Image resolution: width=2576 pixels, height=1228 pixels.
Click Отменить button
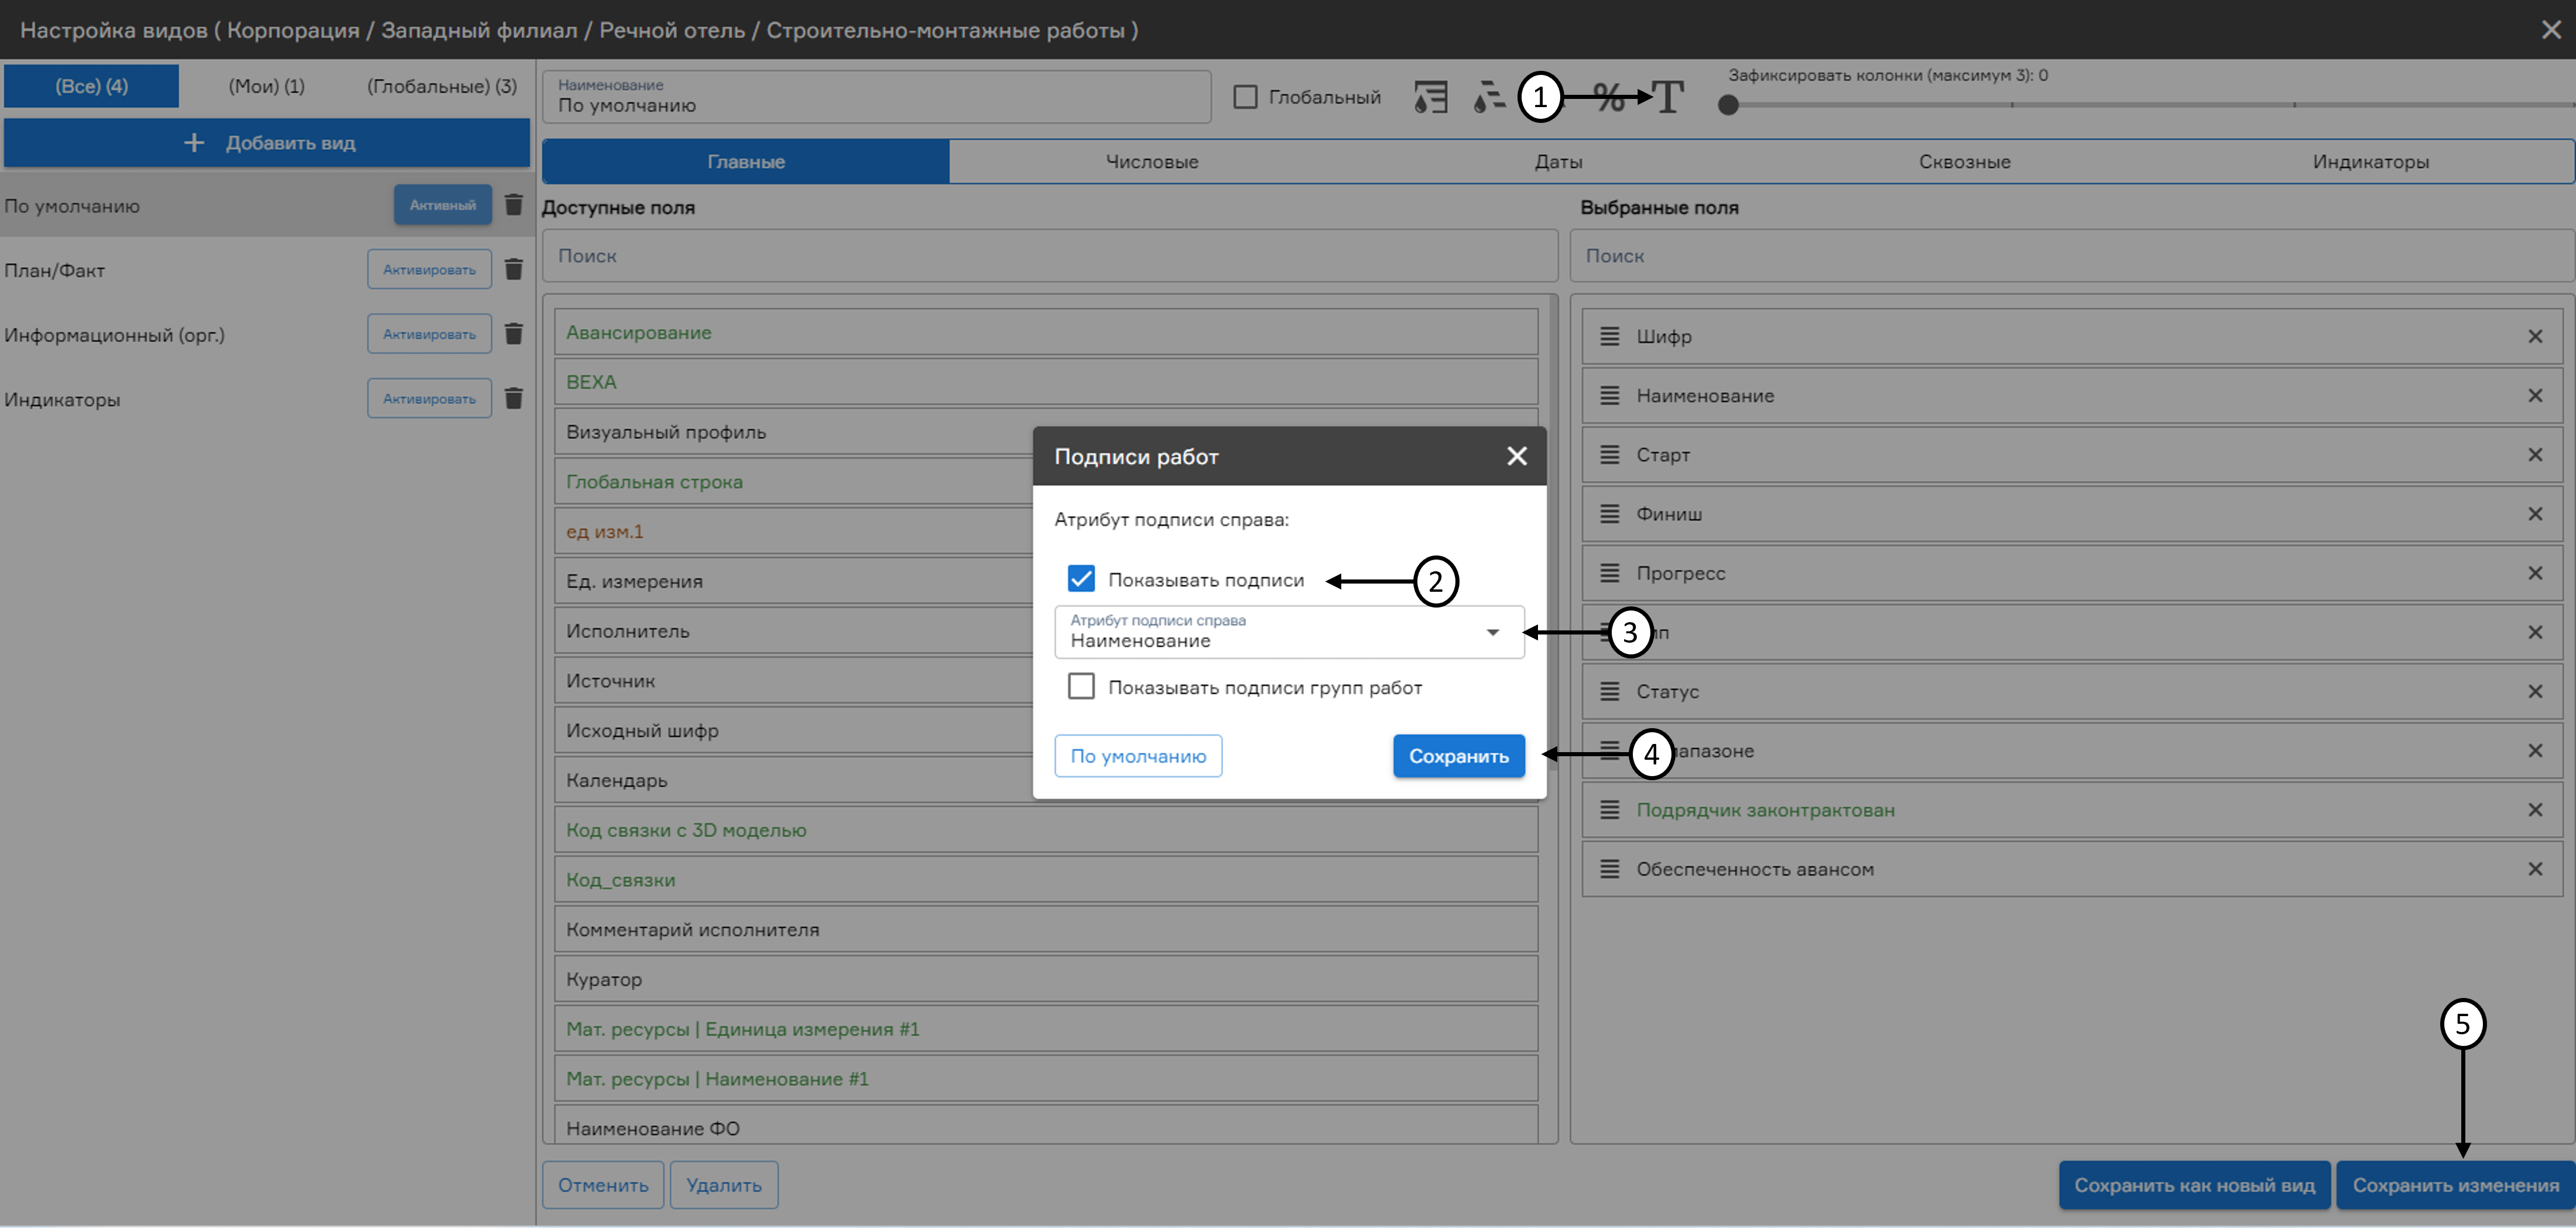pyautogui.click(x=603, y=1185)
